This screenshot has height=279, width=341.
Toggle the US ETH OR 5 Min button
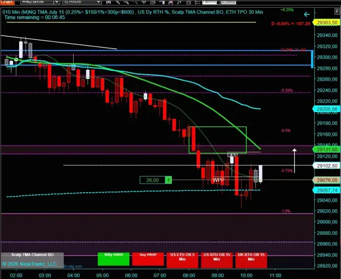pyautogui.click(x=182, y=260)
